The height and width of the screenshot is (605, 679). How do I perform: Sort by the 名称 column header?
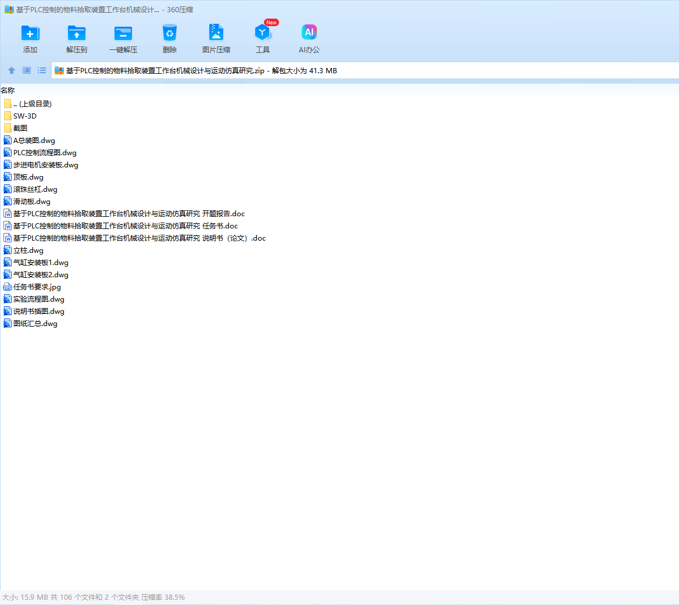[8, 91]
